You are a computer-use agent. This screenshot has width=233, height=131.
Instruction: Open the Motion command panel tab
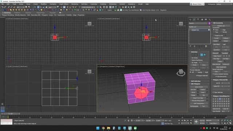[202, 20]
